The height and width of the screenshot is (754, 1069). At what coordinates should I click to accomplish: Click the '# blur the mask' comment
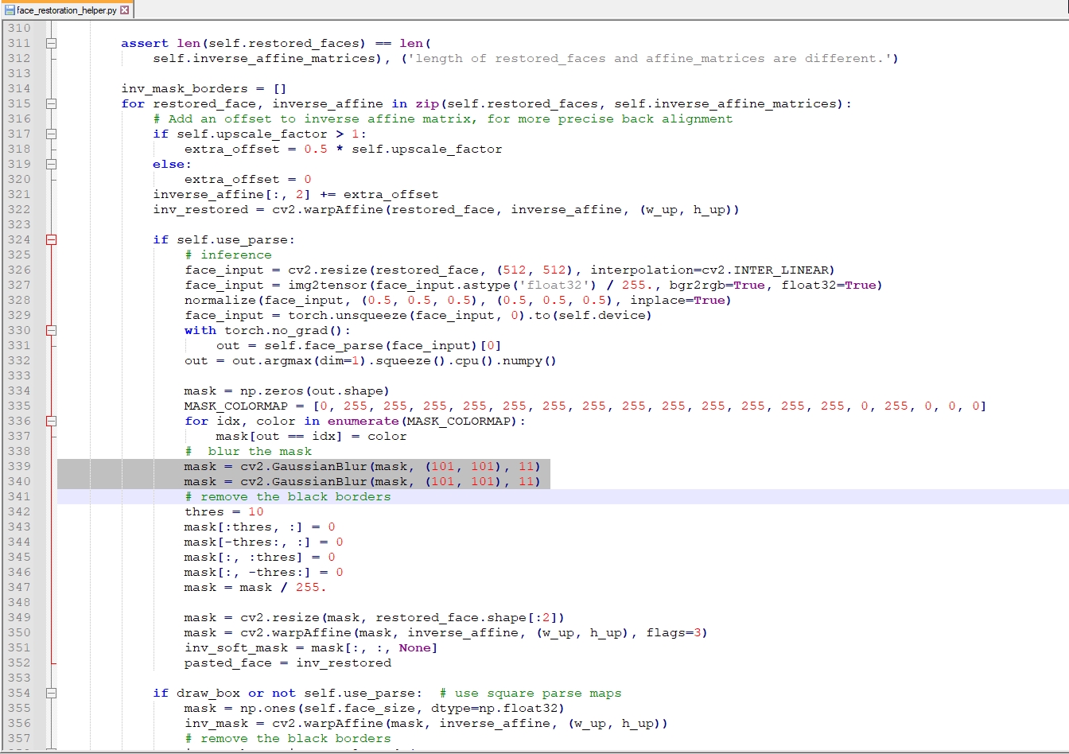click(248, 452)
